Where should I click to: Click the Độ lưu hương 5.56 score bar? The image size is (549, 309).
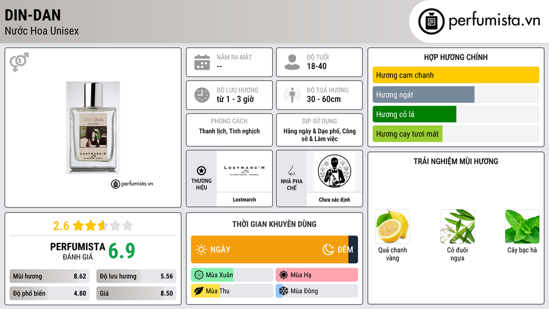click(x=136, y=276)
